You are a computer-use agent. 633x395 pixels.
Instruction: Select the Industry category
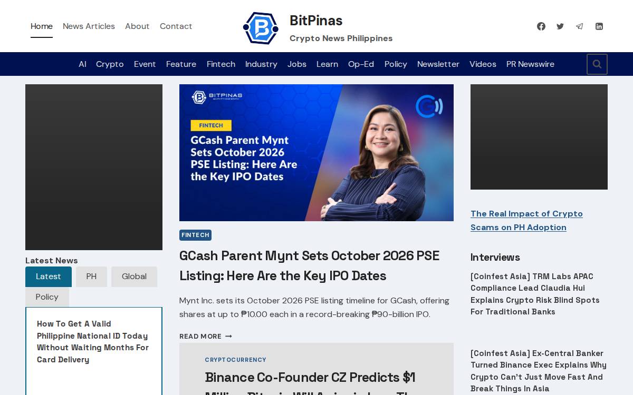[x=261, y=64]
